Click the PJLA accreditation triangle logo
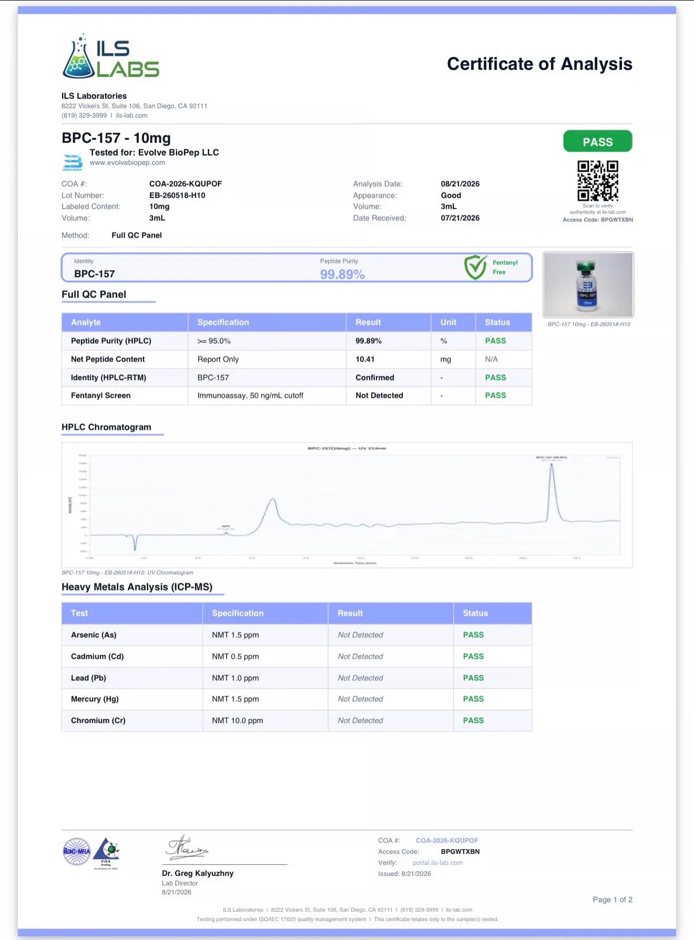The height and width of the screenshot is (940, 694). coord(107,853)
